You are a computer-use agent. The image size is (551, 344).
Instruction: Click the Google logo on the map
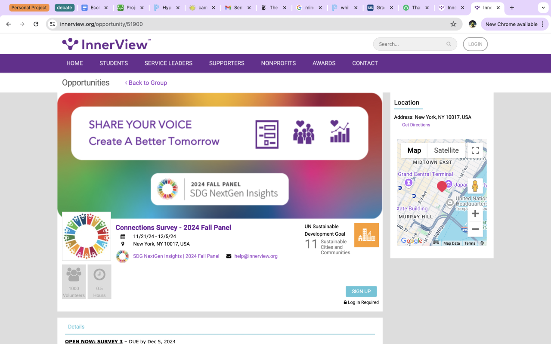pos(412,241)
